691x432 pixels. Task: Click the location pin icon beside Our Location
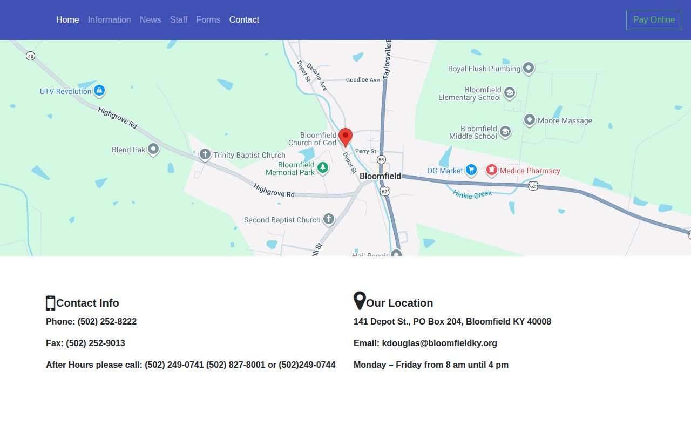tap(360, 301)
